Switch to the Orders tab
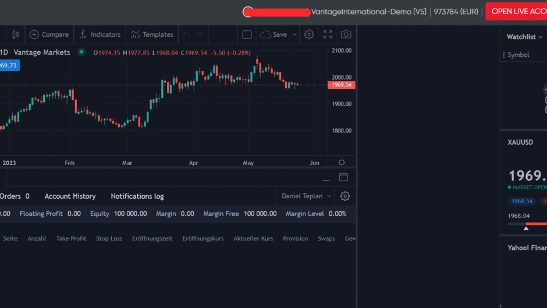 14,196
